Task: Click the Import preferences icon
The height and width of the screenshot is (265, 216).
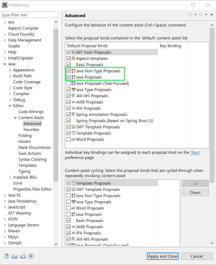Action: (15, 256)
